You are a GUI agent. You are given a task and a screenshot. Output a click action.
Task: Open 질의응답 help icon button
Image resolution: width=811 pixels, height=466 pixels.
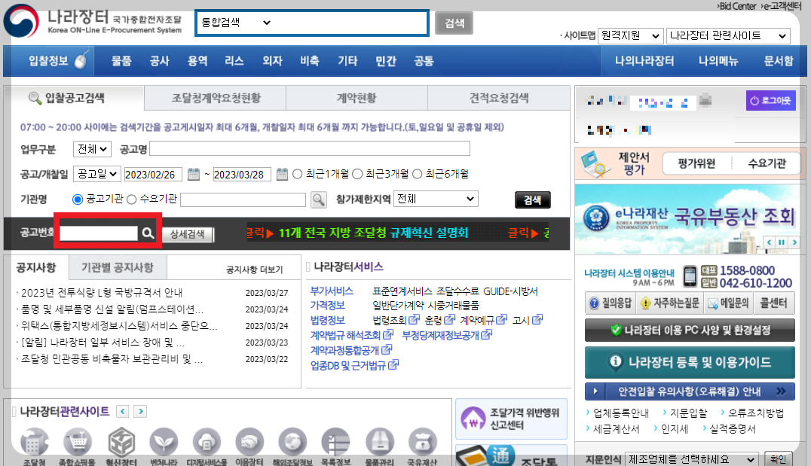[611, 303]
